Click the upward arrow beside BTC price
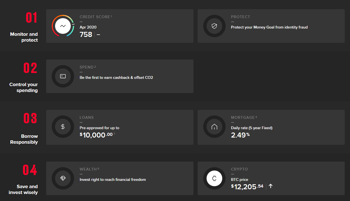This screenshot has height=201, width=350. 270,186
